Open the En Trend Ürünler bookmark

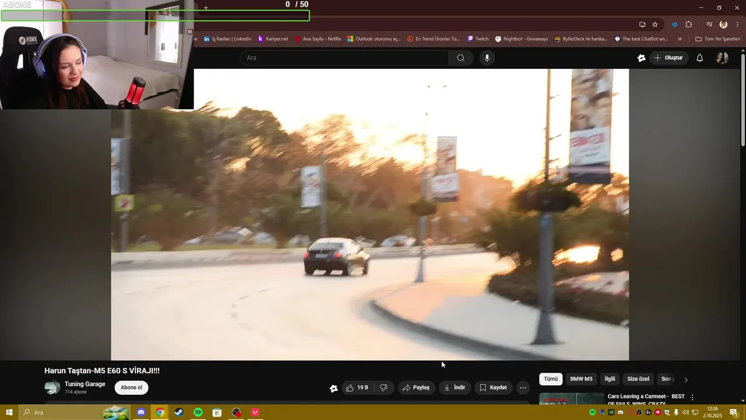coord(434,39)
